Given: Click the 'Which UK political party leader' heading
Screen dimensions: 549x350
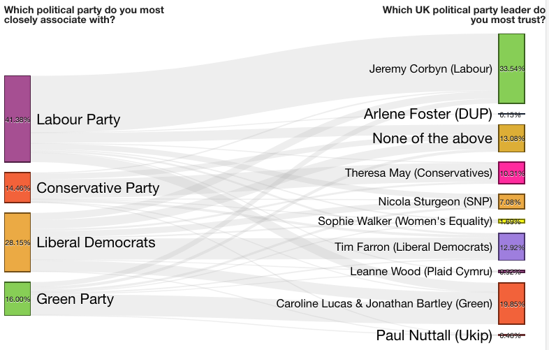Looking at the screenshot, I should 464,15.
